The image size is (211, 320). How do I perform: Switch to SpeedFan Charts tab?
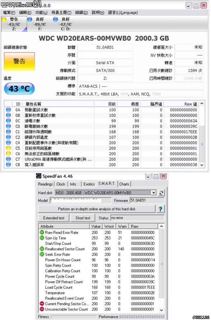[124, 184]
